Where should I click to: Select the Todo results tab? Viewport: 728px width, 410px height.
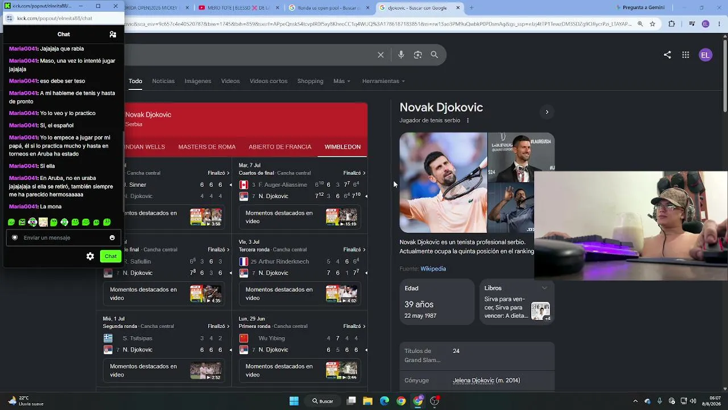[x=135, y=81]
